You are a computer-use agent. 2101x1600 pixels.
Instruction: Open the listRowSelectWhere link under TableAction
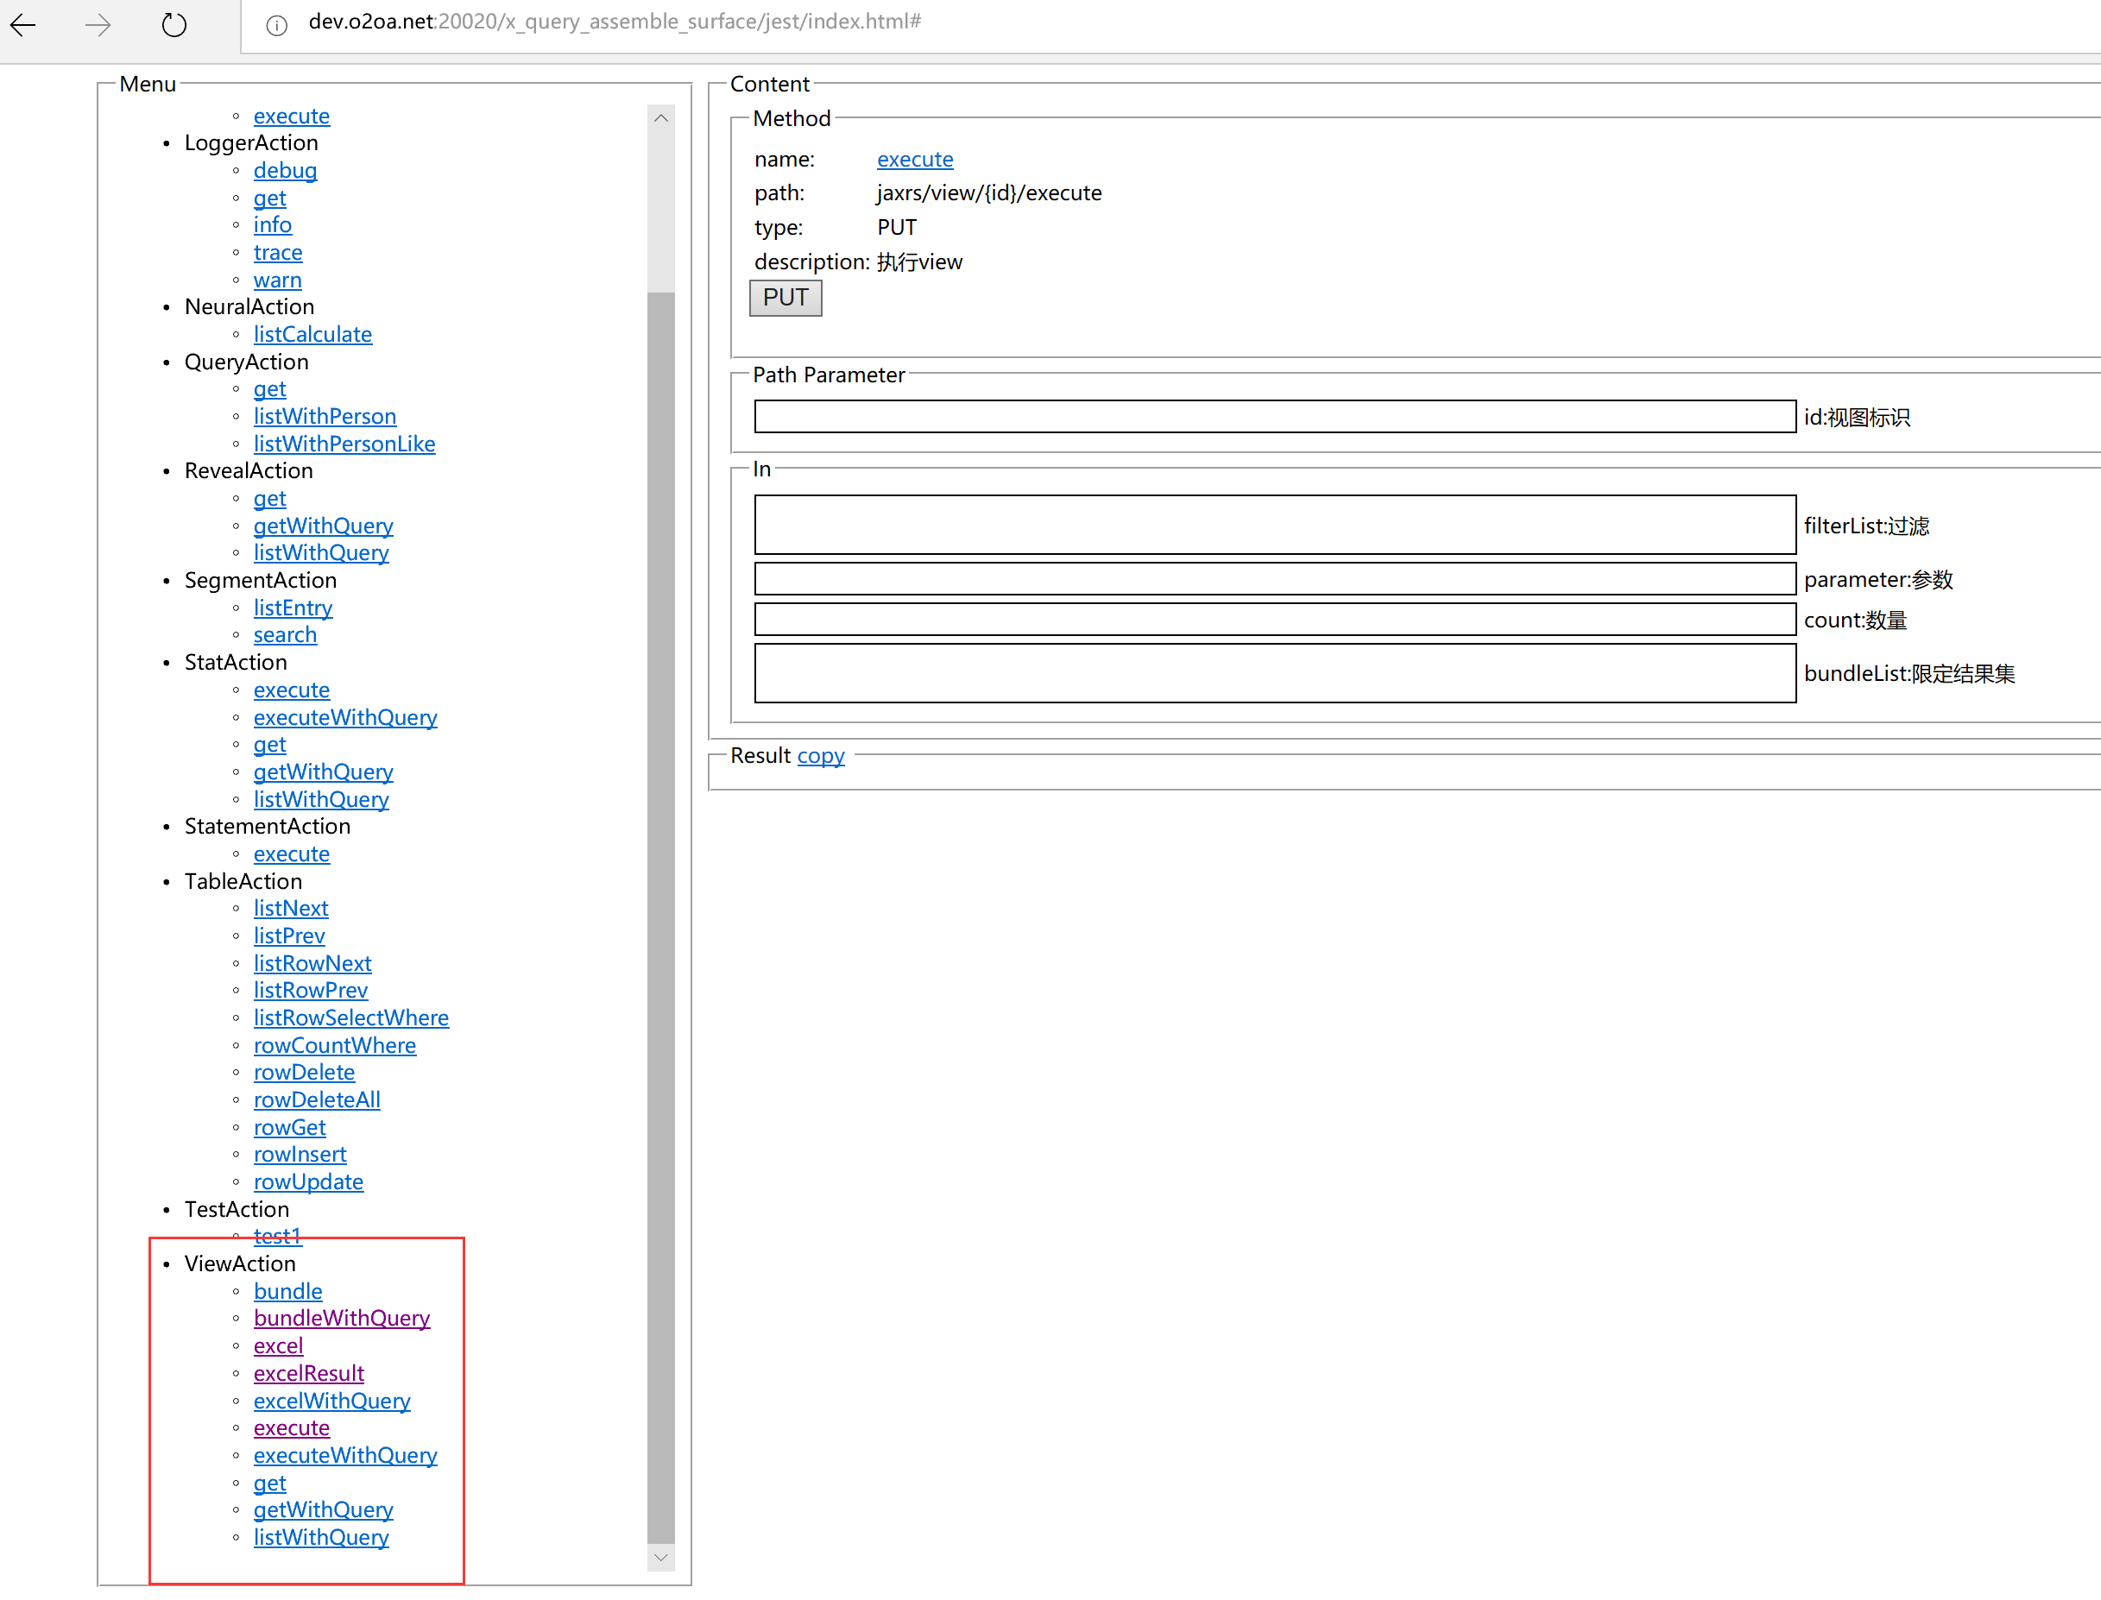pyautogui.click(x=351, y=1018)
